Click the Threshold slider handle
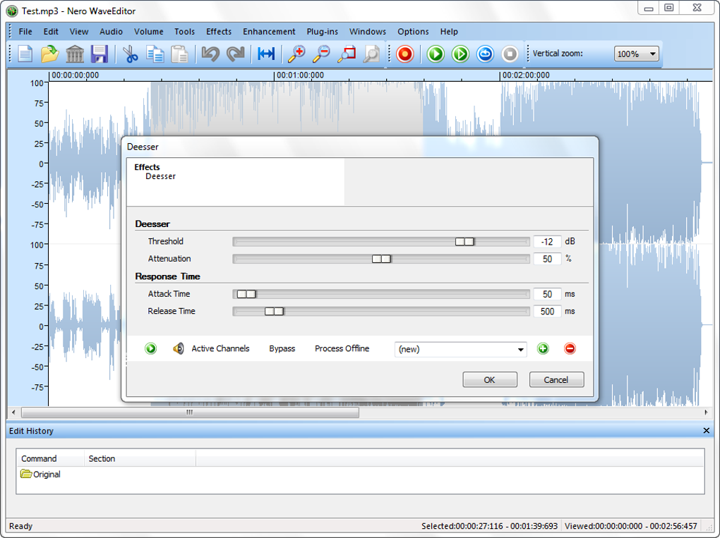Screen dimensions: 720x538 point(464,242)
